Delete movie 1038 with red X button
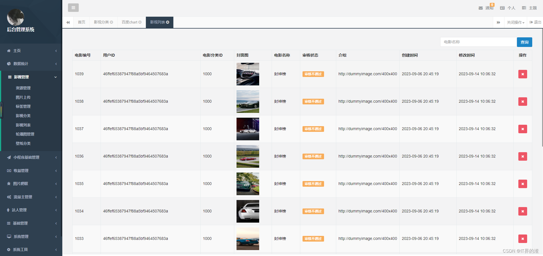 click(x=523, y=102)
